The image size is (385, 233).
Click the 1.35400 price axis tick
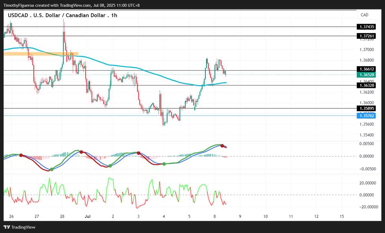click(366, 135)
